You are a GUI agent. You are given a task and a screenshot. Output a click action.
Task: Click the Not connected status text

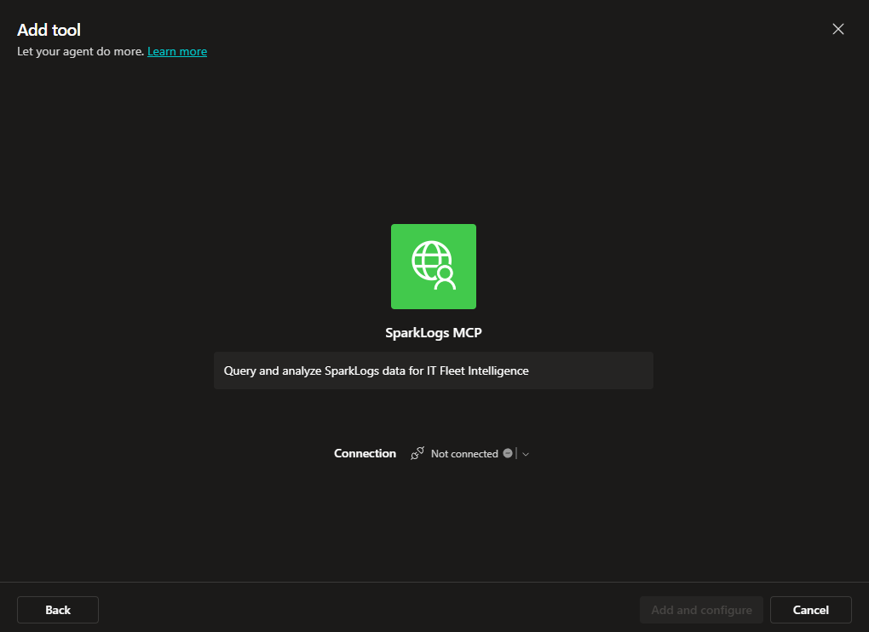coord(464,454)
